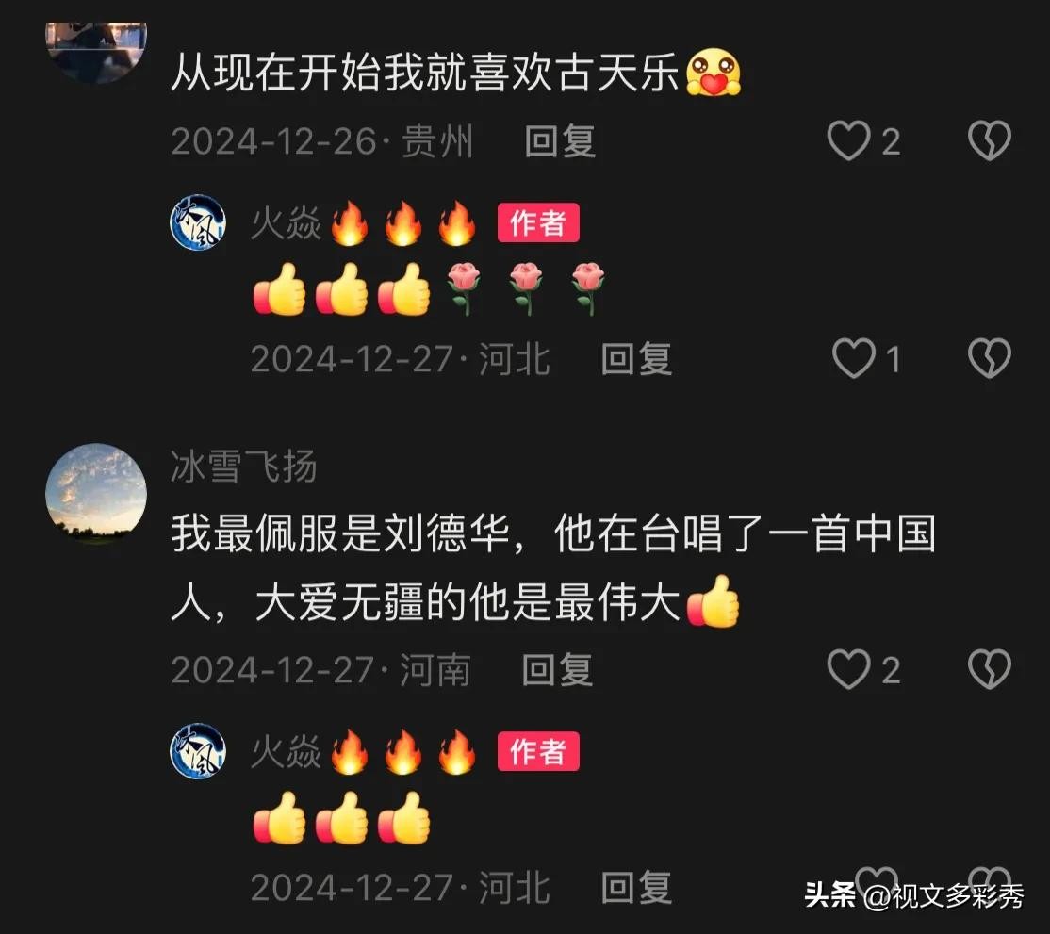Reply to author's 河北 comment with roses
The image size is (1050, 934).
[636, 359]
